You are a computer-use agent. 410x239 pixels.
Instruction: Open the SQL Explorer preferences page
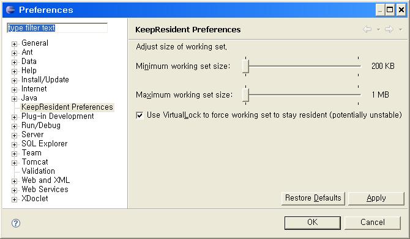tap(45, 144)
